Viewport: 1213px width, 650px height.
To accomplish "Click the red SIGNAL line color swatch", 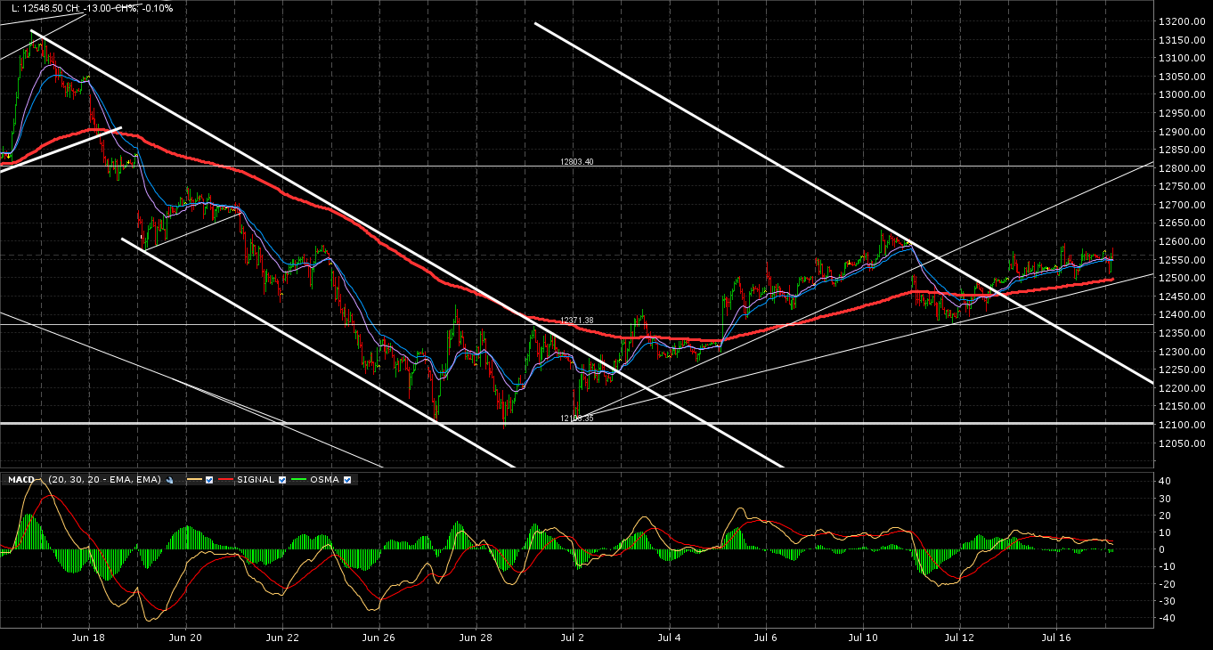I will 225,480.
